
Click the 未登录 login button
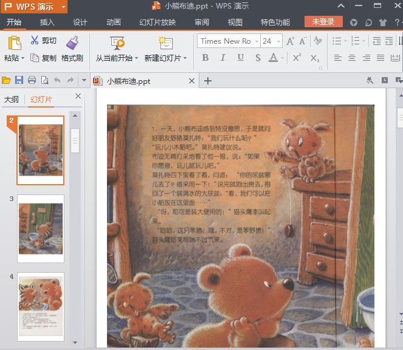(x=323, y=22)
